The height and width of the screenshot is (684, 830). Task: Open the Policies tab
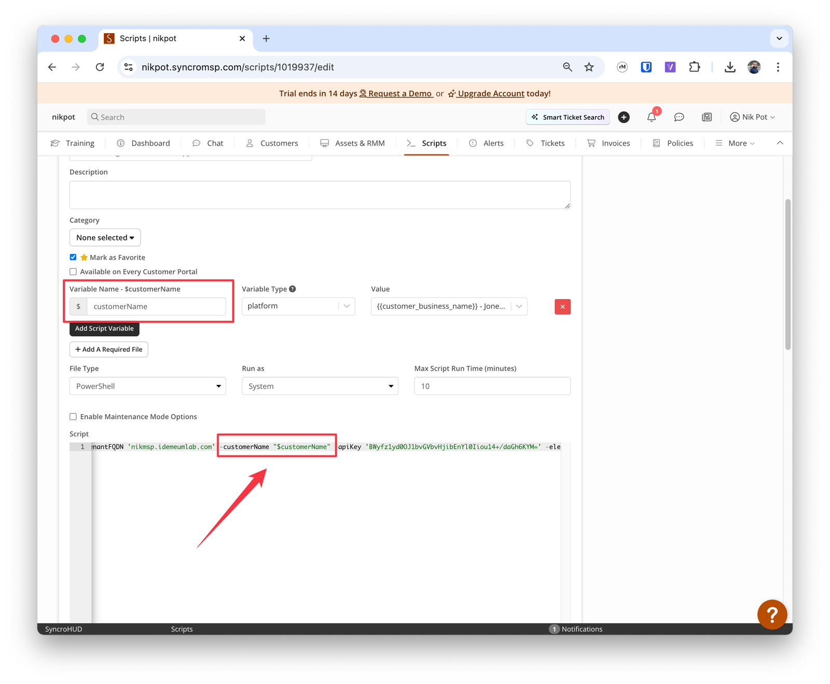tap(673, 143)
